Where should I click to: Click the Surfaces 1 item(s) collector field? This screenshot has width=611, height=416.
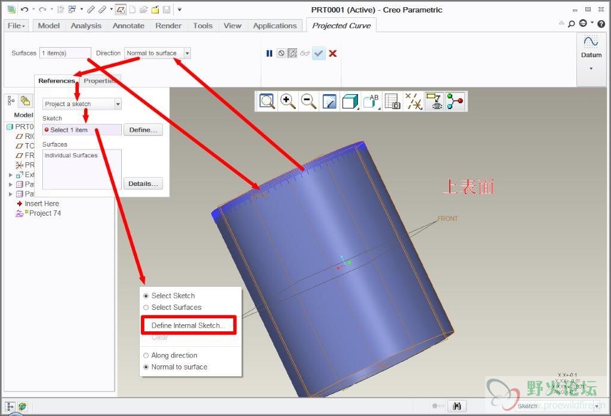(x=65, y=53)
